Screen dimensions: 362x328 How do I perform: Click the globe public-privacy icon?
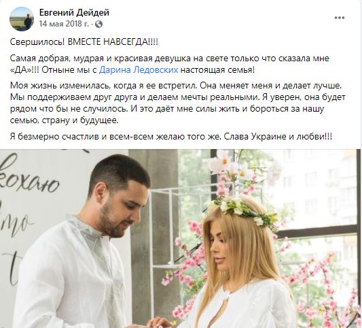coord(98,24)
